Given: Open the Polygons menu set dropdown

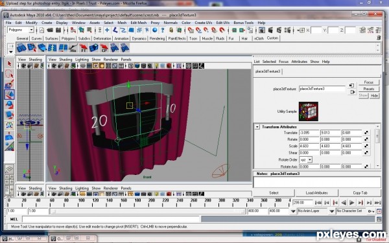Looking at the screenshot, I should point(20,30).
